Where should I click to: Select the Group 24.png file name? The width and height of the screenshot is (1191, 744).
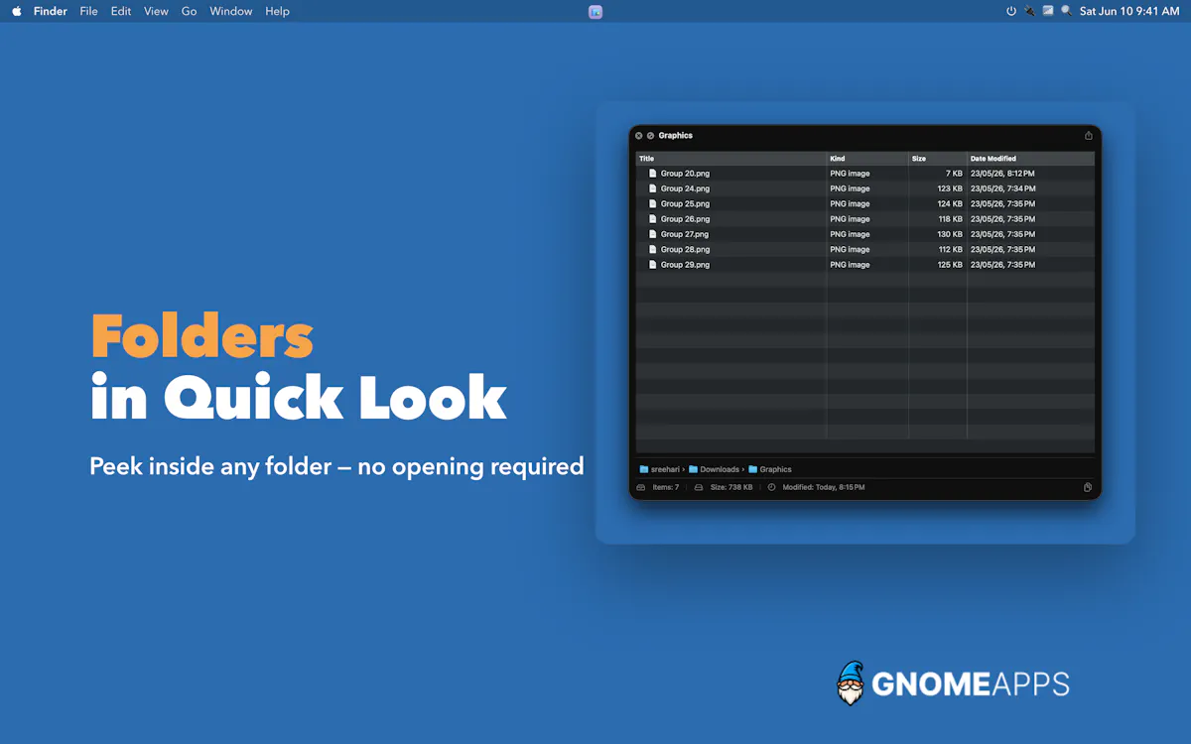pos(685,188)
